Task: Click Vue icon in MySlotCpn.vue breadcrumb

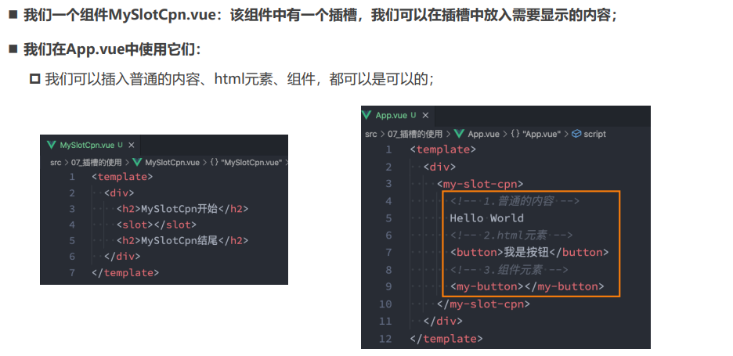Action: pos(137,163)
